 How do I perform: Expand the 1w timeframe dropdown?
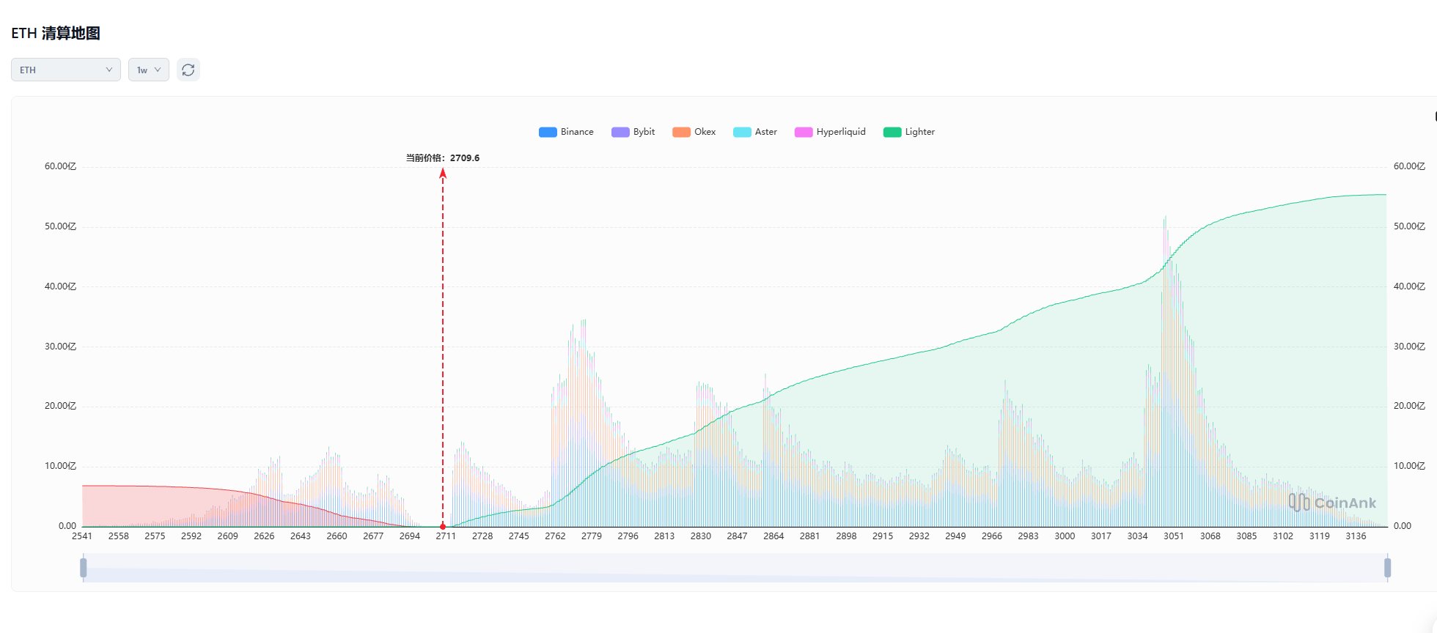(x=149, y=70)
